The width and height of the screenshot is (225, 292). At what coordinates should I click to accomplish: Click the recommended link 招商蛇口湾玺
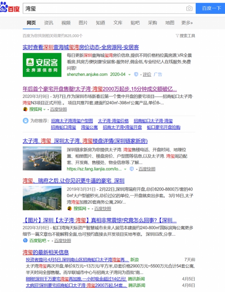click(63, 127)
